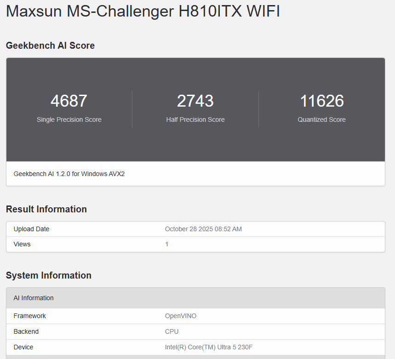Click the AI Information table header
The image size is (395, 359).
point(195,298)
